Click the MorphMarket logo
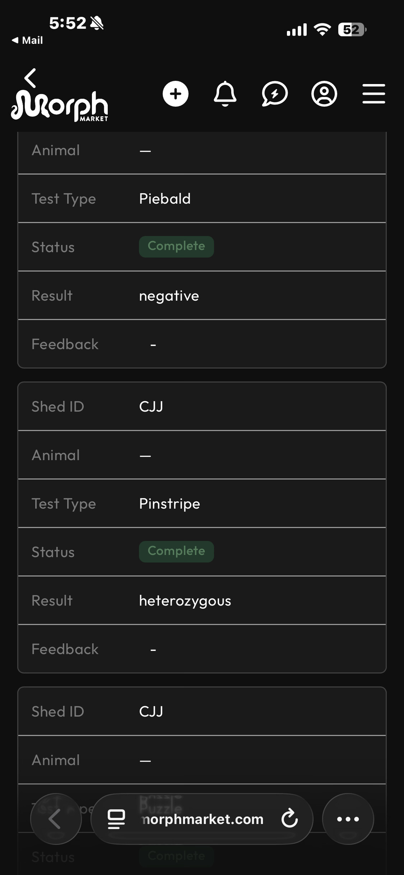 (x=60, y=106)
